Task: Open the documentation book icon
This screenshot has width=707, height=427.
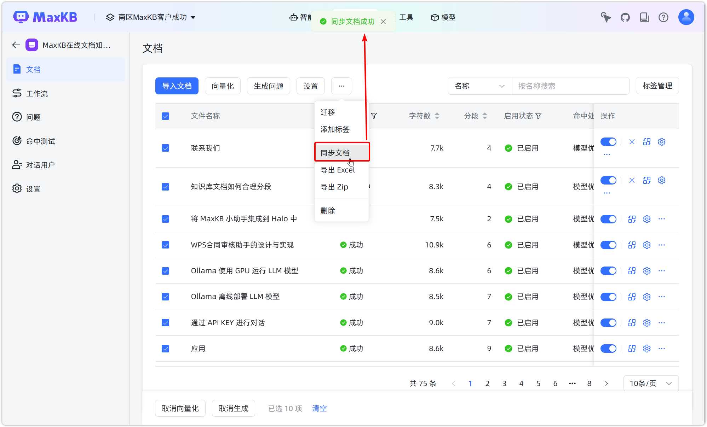Action: tap(644, 17)
